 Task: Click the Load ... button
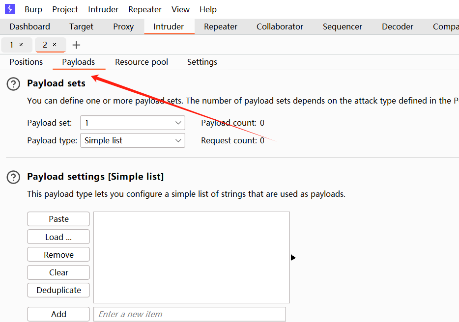58,237
